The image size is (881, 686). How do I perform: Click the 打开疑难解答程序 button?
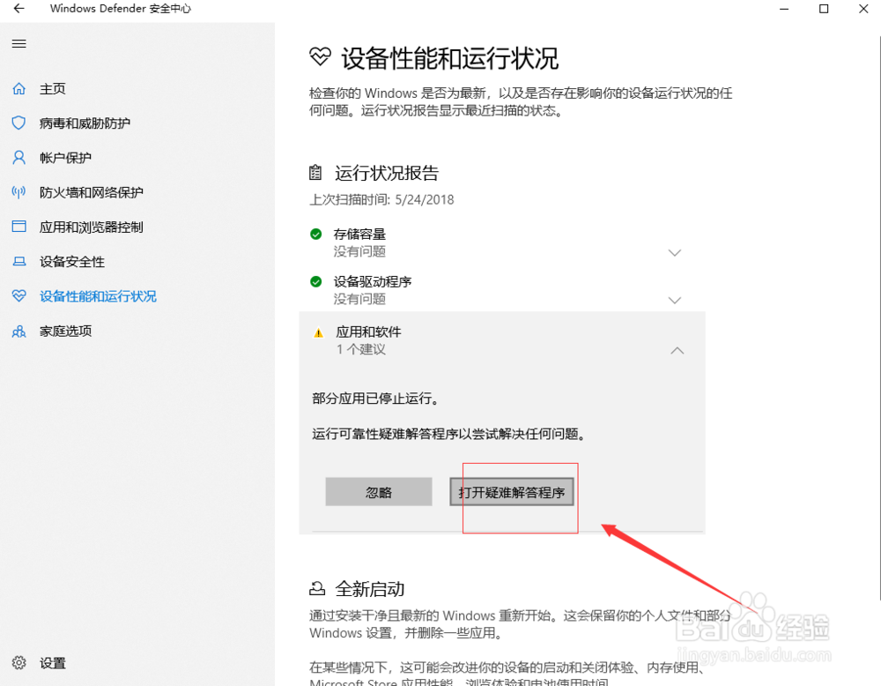pos(512,491)
